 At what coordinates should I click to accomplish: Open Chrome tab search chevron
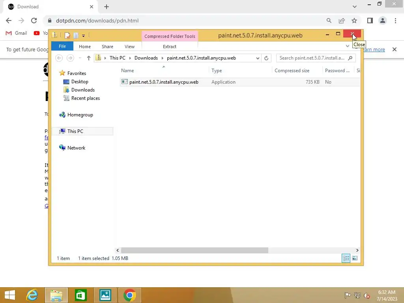tap(355, 7)
